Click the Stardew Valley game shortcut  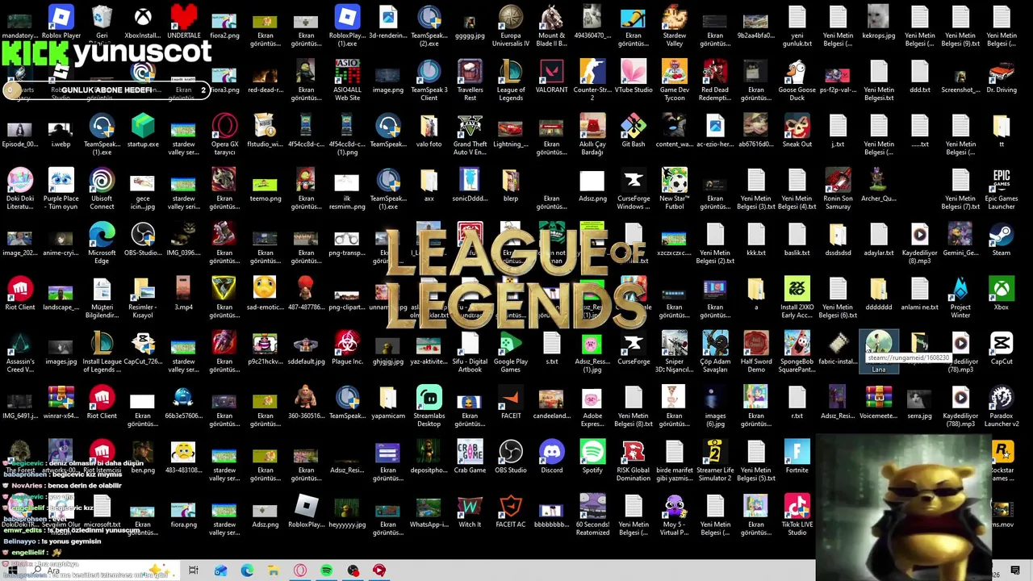coord(675,26)
